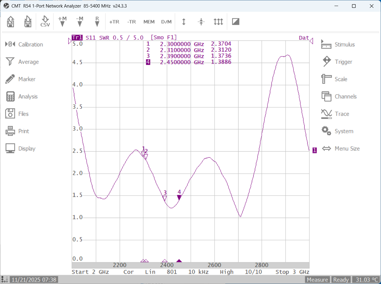Click the S11 measurement parameter label
The height and width of the screenshot is (284, 381).
(x=91, y=38)
